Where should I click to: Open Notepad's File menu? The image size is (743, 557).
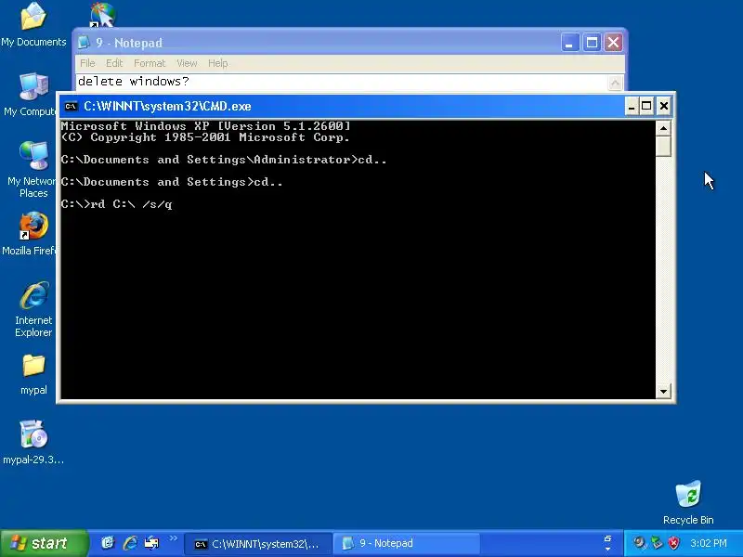point(87,63)
